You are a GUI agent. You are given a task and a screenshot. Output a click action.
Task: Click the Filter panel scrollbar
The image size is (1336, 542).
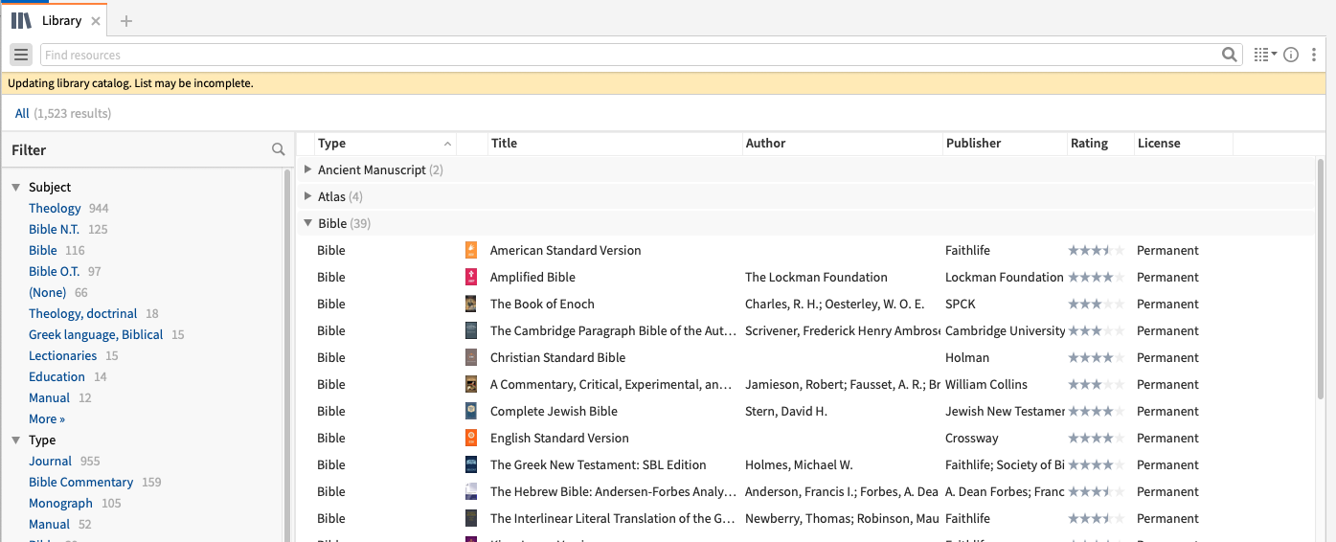tap(287, 354)
